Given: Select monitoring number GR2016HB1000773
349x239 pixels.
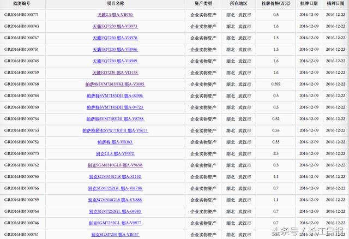Looking at the screenshot, I should click(x=22, y=154).
